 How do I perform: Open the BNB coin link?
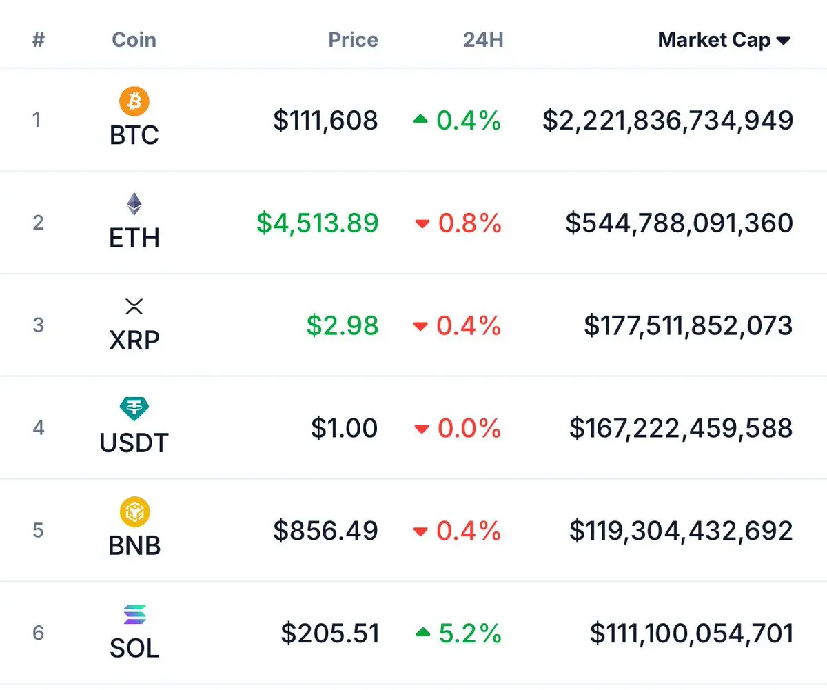(x=134, y=545)
